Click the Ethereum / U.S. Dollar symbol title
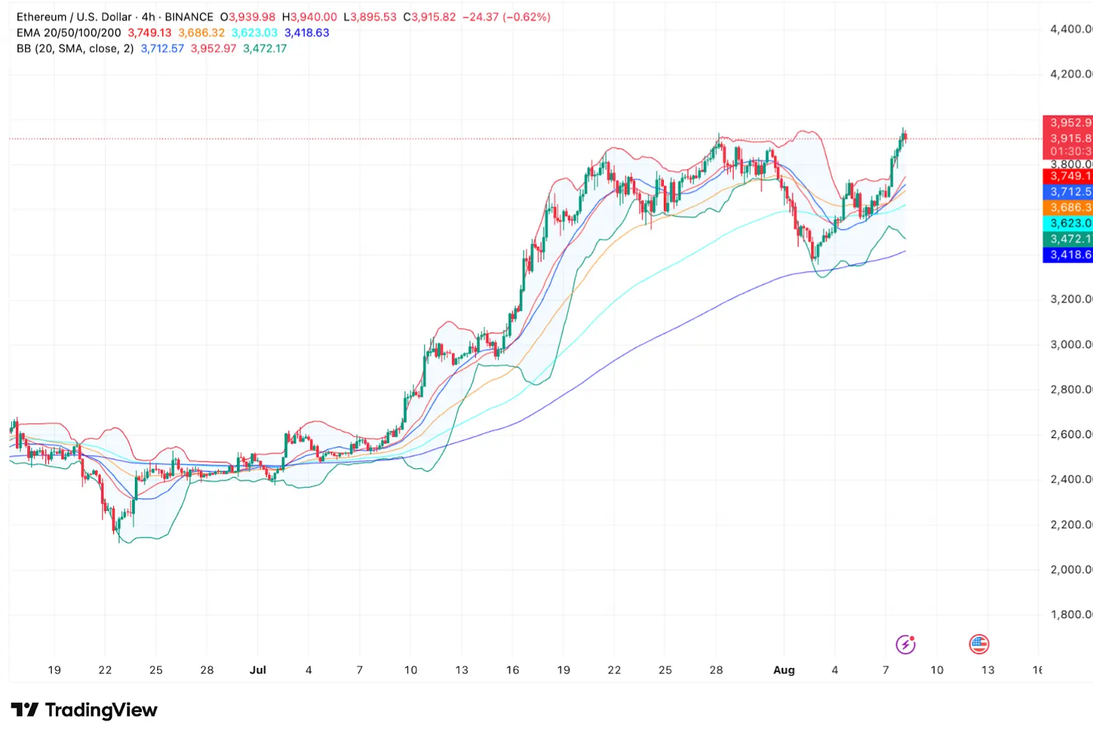Screen dimensions: 1093x737 pos(74,17)
